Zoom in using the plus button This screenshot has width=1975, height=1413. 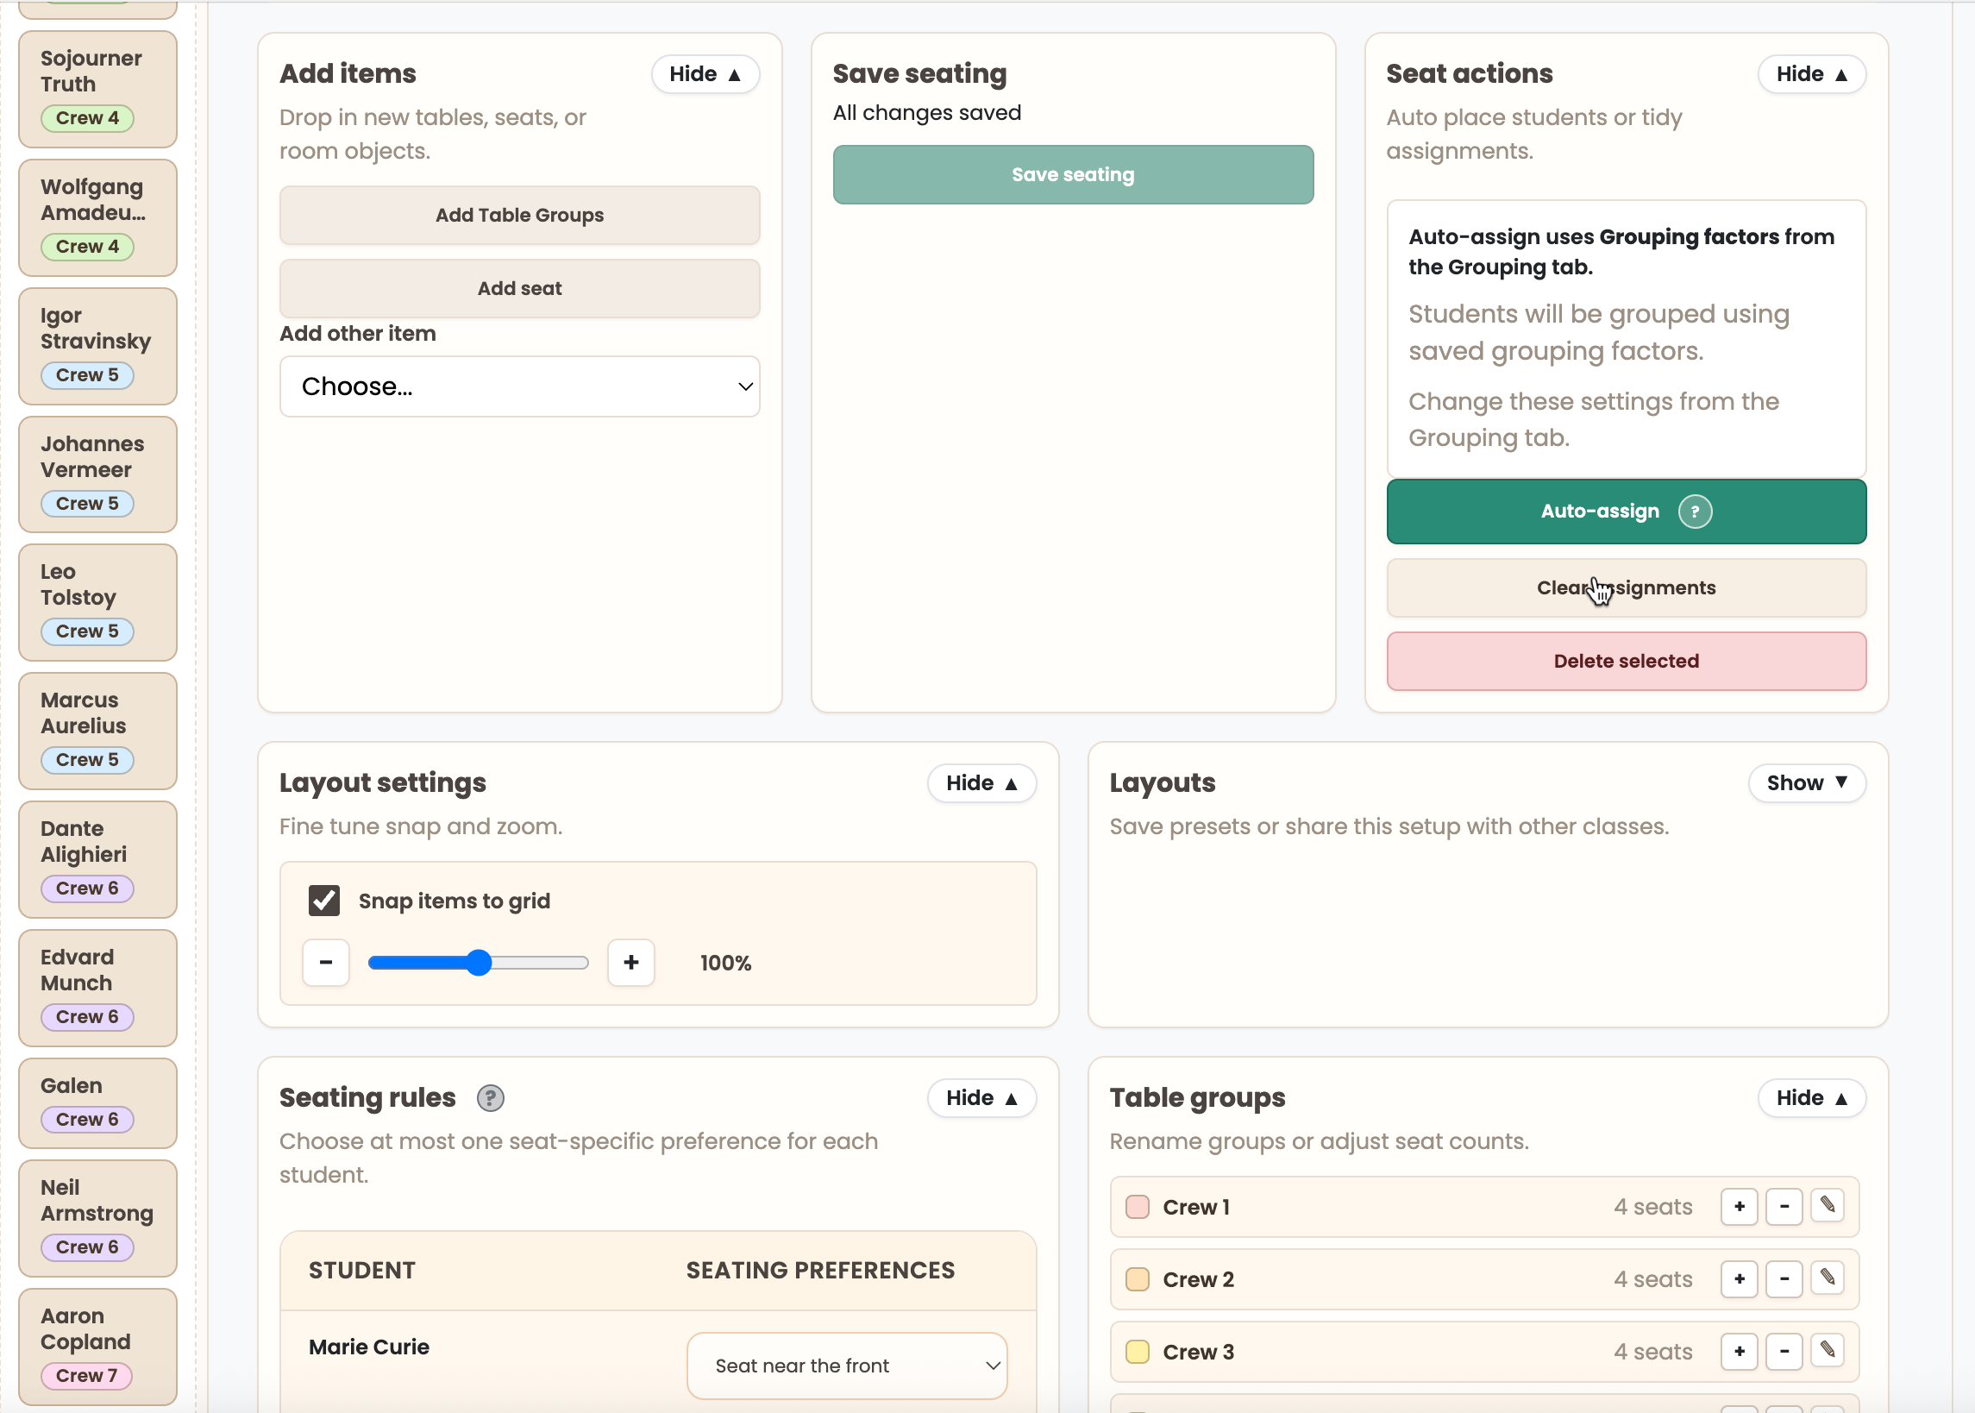click(630, 963)
